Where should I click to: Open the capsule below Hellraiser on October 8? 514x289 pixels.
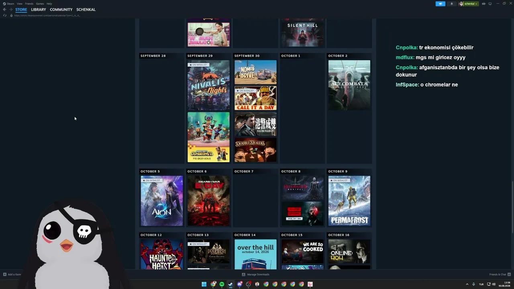coord(302,214)
